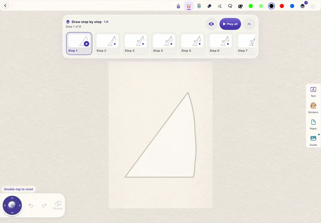Go back with the top-left chevron
Image resolution: width=321 pixels, height=223 pixels.
[x=6, y=6]
